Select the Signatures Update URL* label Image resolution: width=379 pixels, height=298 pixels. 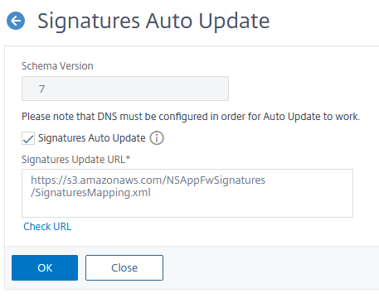coord(76,160)
